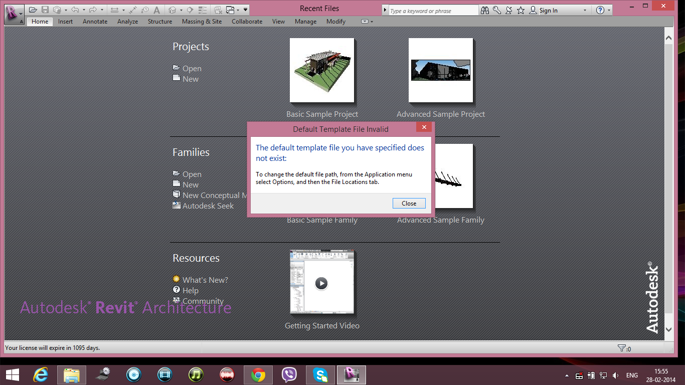This screenshot has height=385, width=685.
Task: Open the Sign In dropdown
Action: pyautogui.click(x=585, y=10)
